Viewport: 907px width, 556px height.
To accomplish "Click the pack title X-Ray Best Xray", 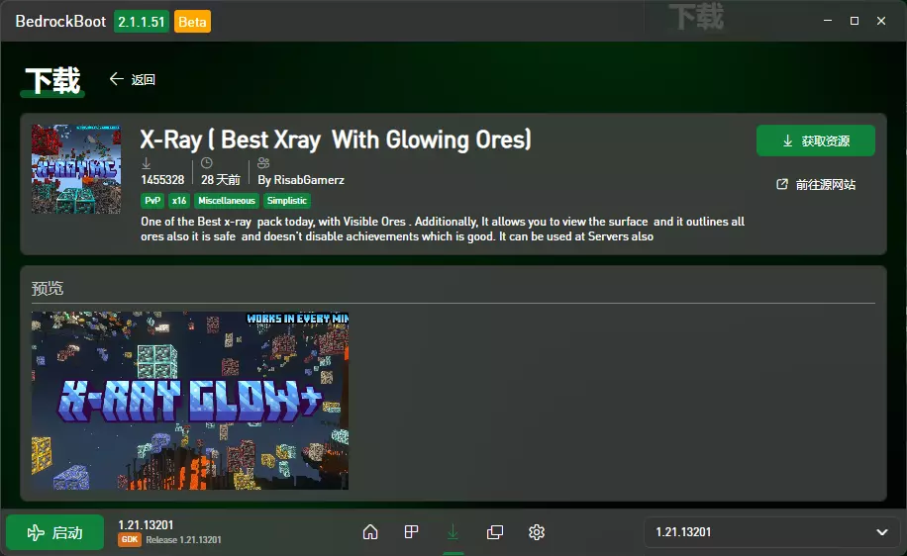I will pos(336,139).
